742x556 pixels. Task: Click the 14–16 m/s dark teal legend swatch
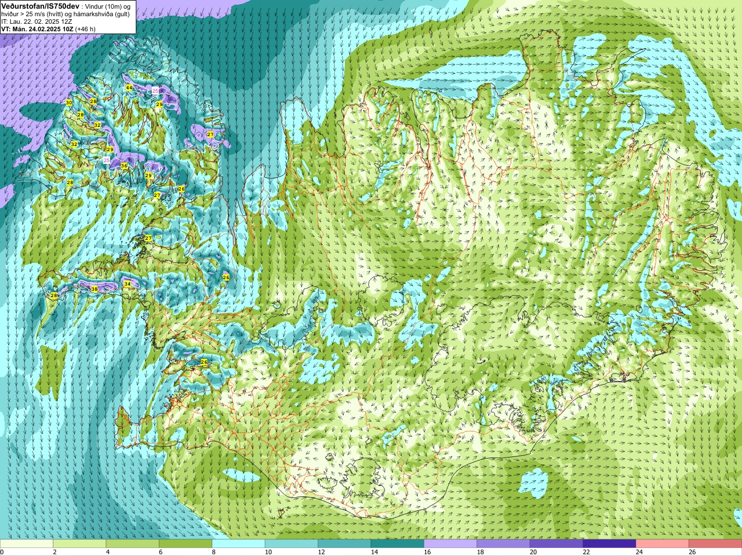398,544
